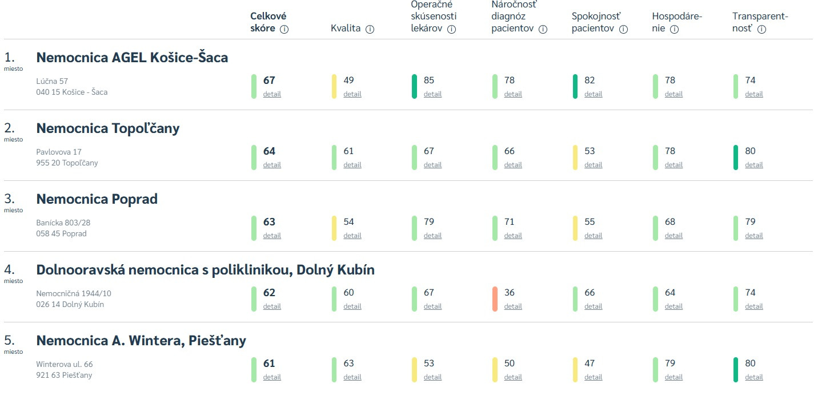
Task: Click info icon next to Spokojnosť pacientov
Action: (623, 29)
